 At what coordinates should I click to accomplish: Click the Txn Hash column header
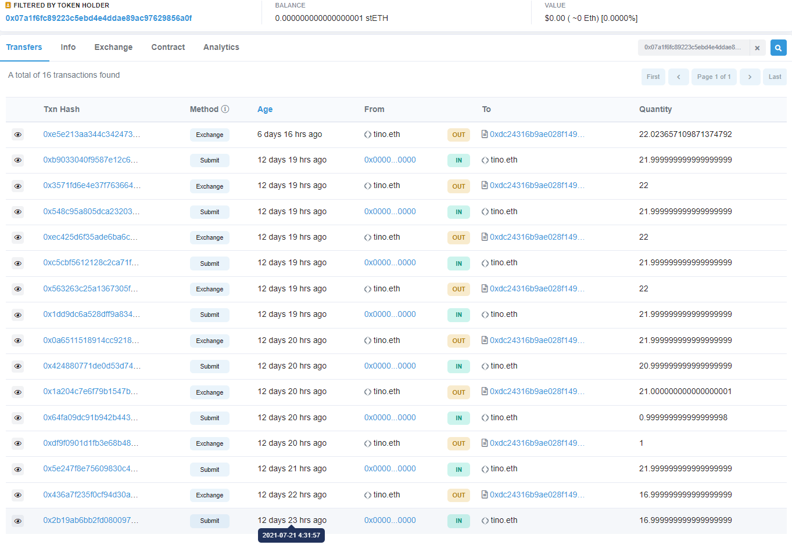coord(62,109)
